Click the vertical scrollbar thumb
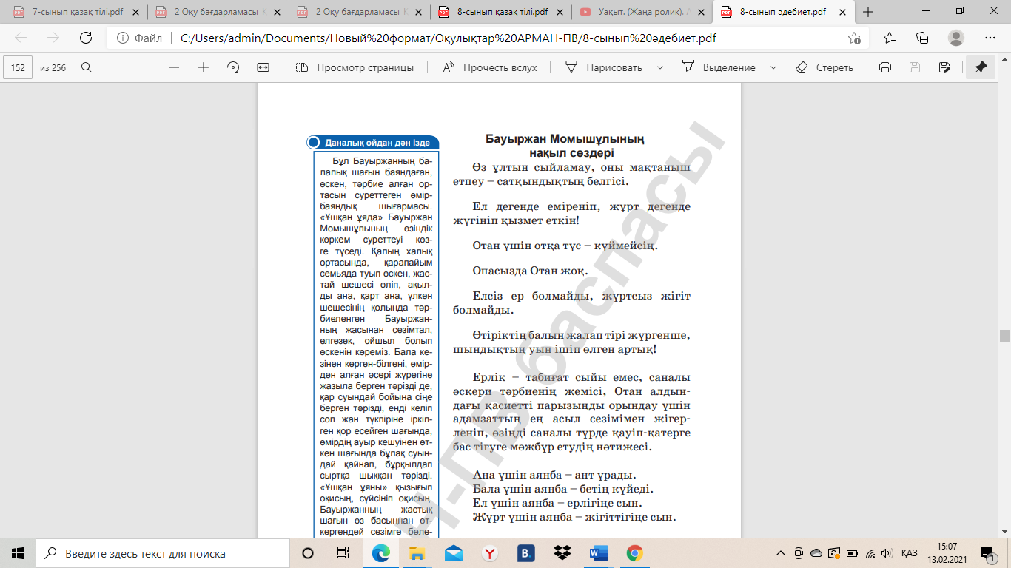This screenshot has height=568, width=1011. point(1004,337)
